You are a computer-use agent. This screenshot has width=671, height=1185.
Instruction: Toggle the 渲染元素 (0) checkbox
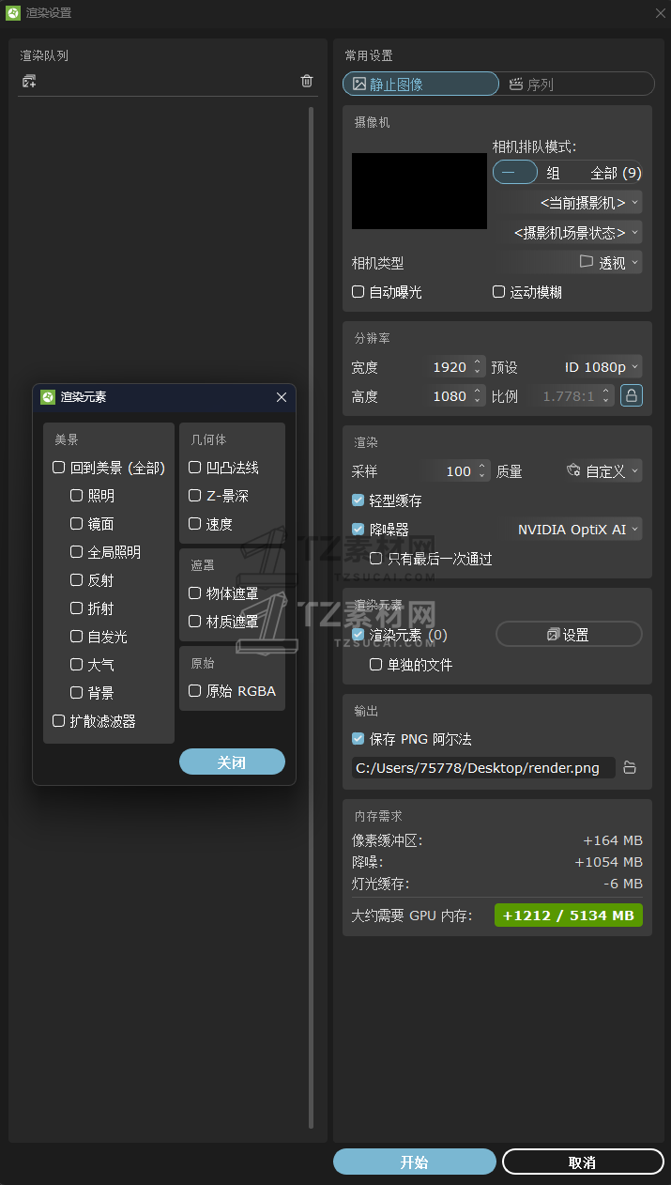pyautogui.click(x=358, y=636)
